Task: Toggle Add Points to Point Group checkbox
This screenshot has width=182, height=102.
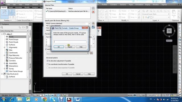Action: pyautogui.click(x=46, y=49)
